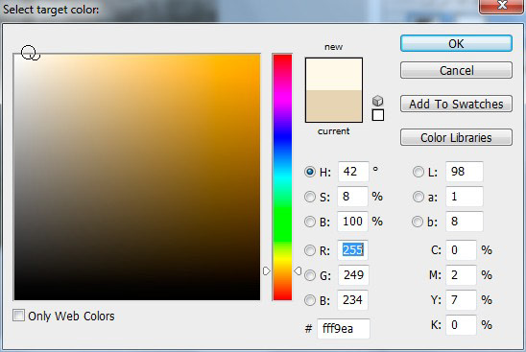Select the Lab b channel radio button

(x=418, y=222)
